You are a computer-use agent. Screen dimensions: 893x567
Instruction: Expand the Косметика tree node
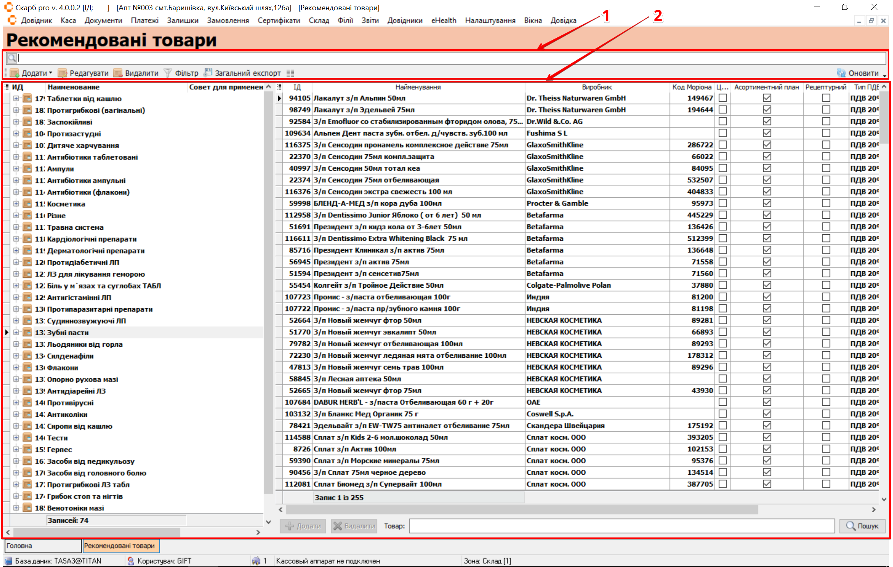point(16,204)
